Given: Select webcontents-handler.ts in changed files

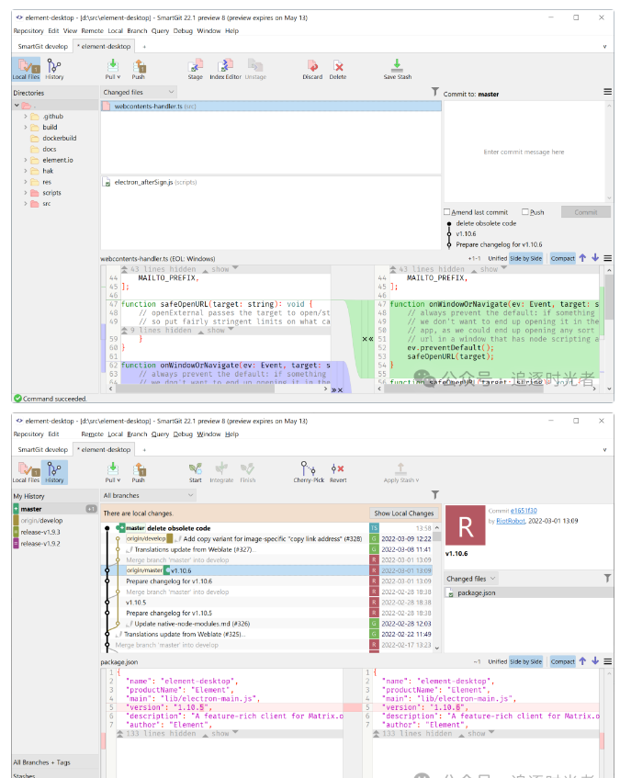Looking at the screenshot, I should click(x=271, y=107).
